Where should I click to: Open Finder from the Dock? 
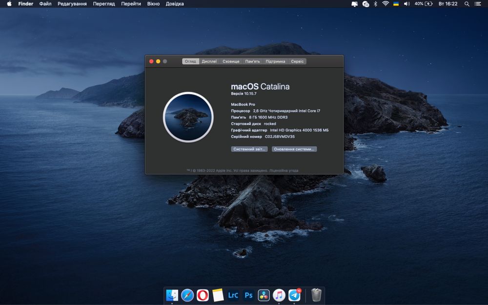coord(172,295)
